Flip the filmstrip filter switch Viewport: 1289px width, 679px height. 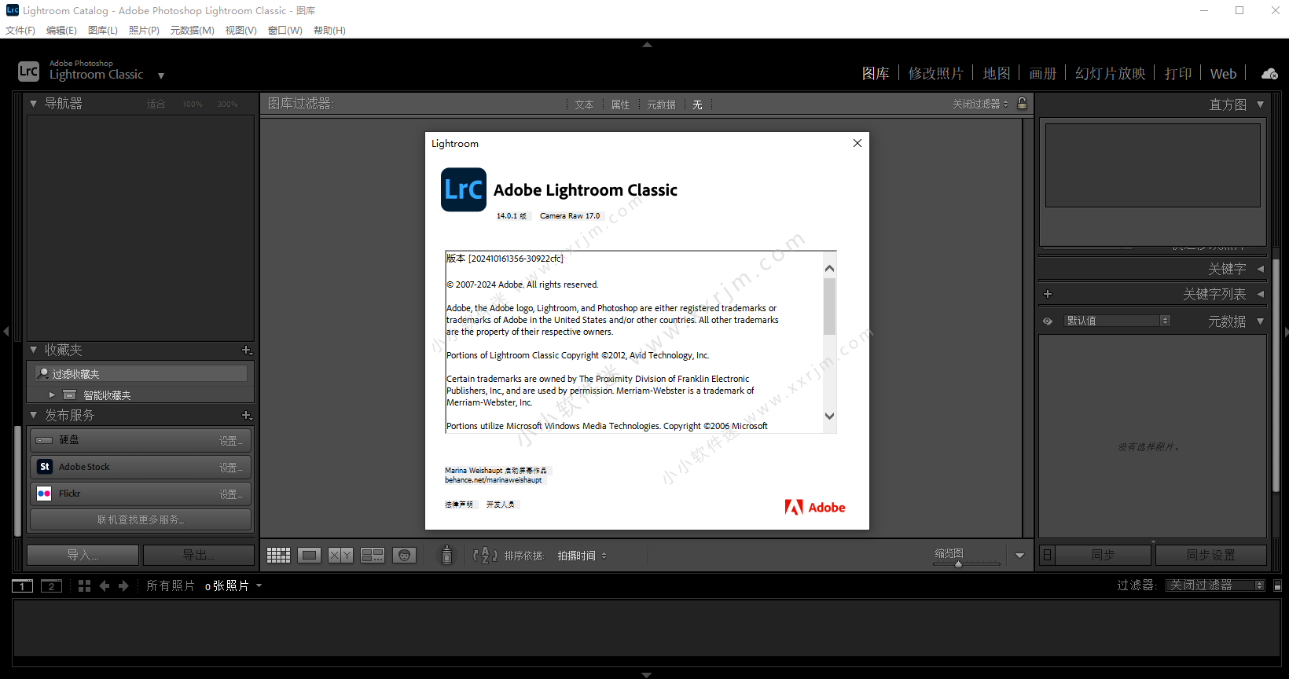[x=1277, y=585]
